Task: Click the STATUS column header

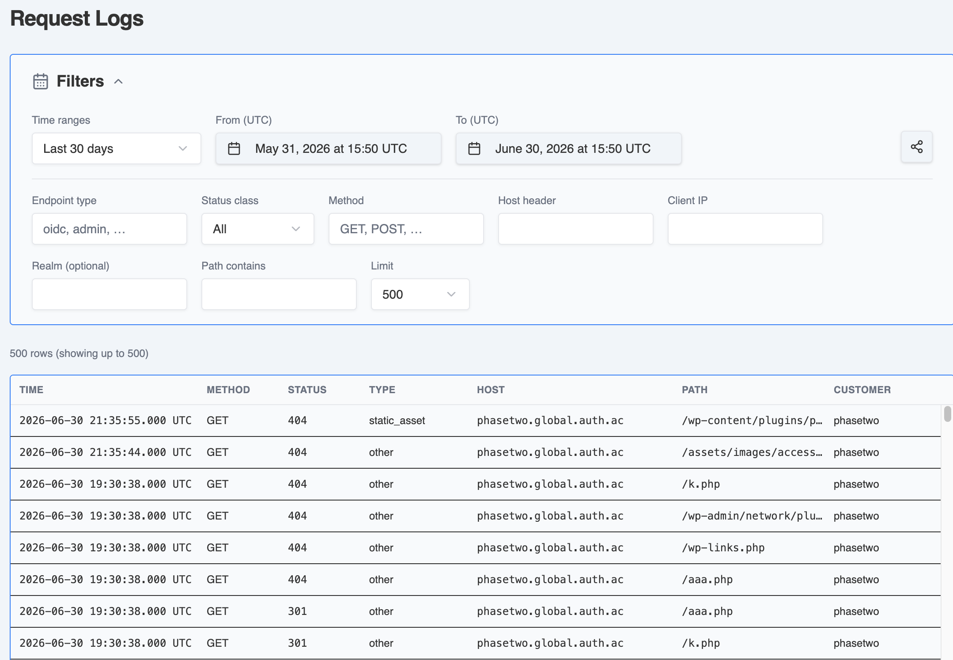Action: (307, 390)
